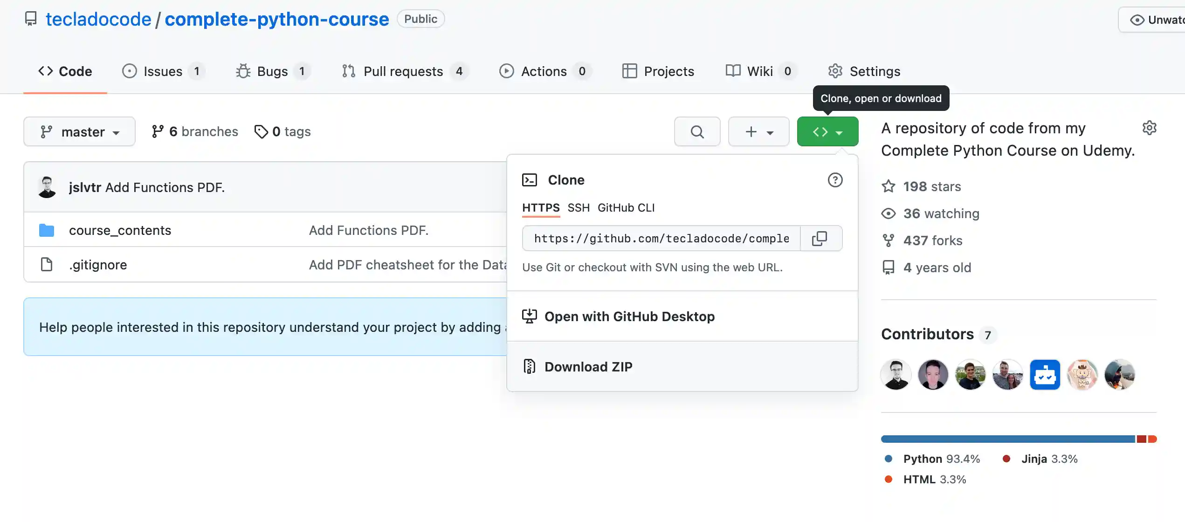The image size is (1185, 522).
Task: Click the GitHub Desktop download icon
Action: (x=530, y=316)
